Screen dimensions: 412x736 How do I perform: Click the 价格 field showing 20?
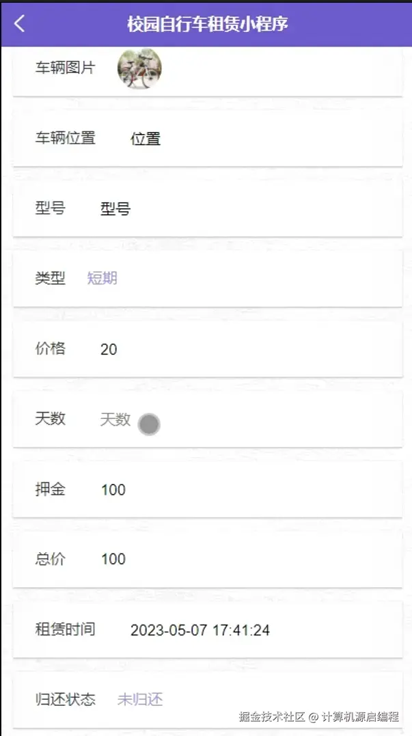[x=109, y=349]
